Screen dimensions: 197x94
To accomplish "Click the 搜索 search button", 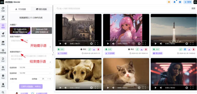I will pyautogui.click(x=193, y=8).
